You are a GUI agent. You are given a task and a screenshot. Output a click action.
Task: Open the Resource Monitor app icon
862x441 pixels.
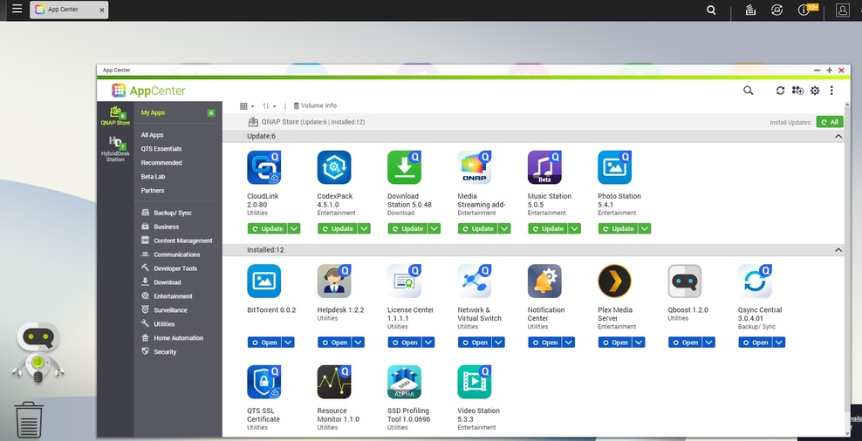click(x=334, y=382)
